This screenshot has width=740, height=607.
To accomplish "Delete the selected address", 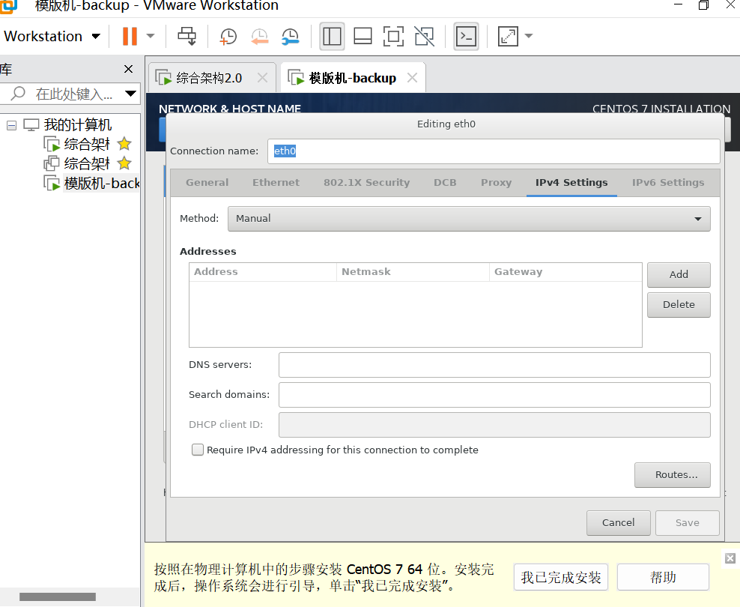I will click(x=679, y=305).
